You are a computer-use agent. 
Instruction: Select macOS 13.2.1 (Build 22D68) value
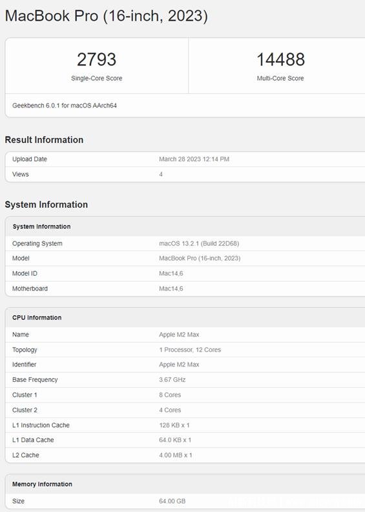click(199, 243)
